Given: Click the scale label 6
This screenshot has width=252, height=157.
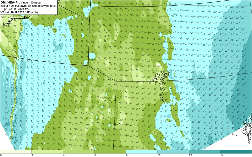Looking at the screenshot, I should coord(95,155).
